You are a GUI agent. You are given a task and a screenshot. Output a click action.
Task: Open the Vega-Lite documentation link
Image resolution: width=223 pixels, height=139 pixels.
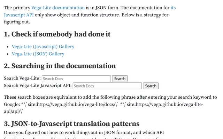[58, 8]
